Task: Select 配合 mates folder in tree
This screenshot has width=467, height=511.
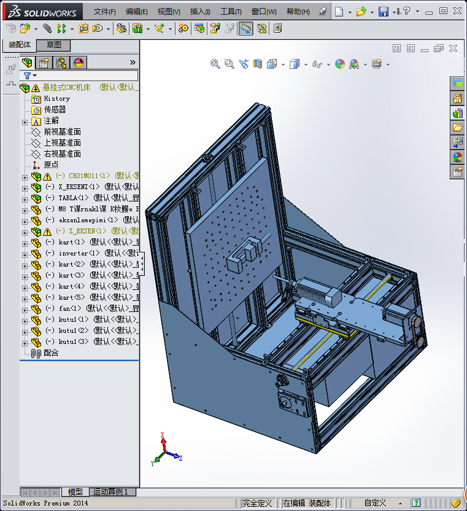Action: point(51,353)
